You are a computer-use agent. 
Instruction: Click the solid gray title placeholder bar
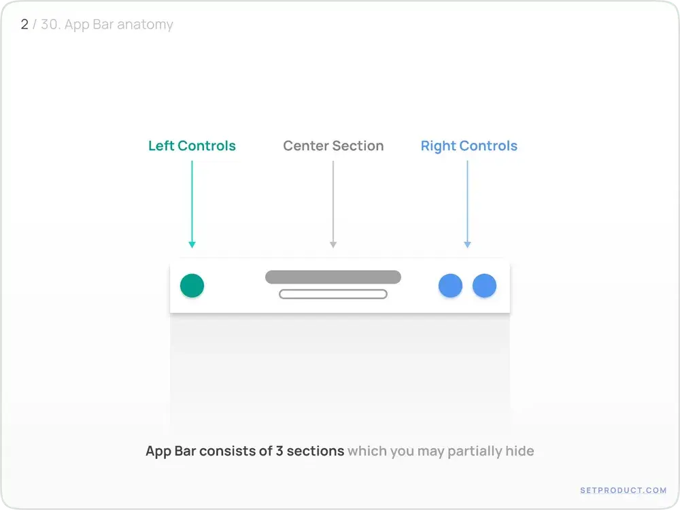[x=333, y=277]
